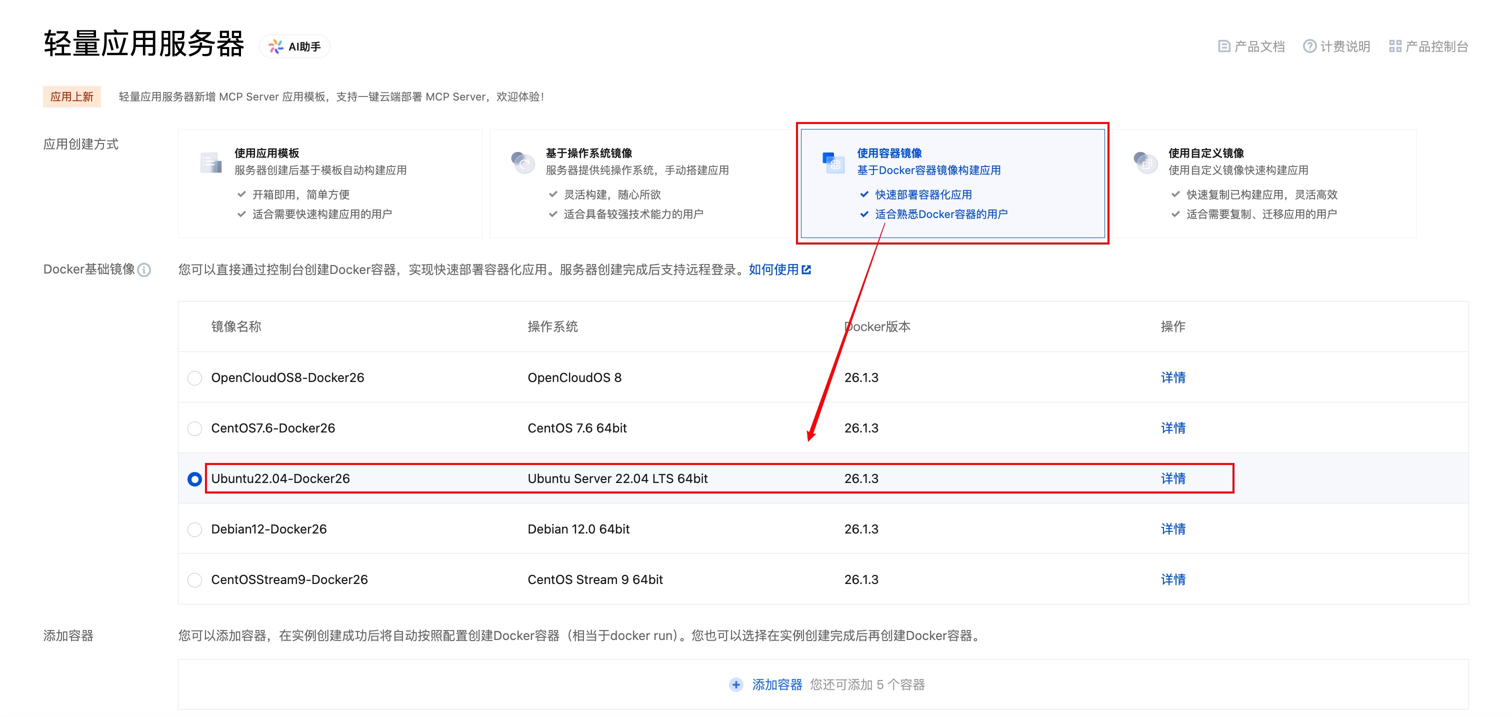Click the CentOSStream9-Docker26 image name
This screenshot has height=717, width=1512.
[289, 579]
